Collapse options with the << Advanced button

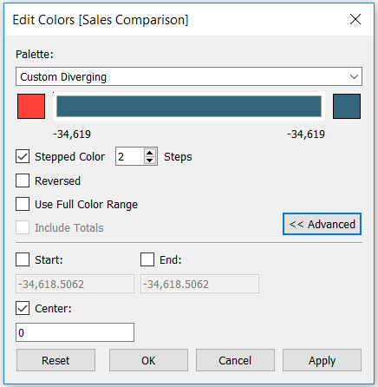point(322,224)
